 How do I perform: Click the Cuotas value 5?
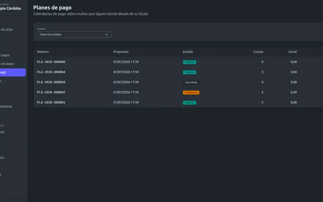(262, 72)
